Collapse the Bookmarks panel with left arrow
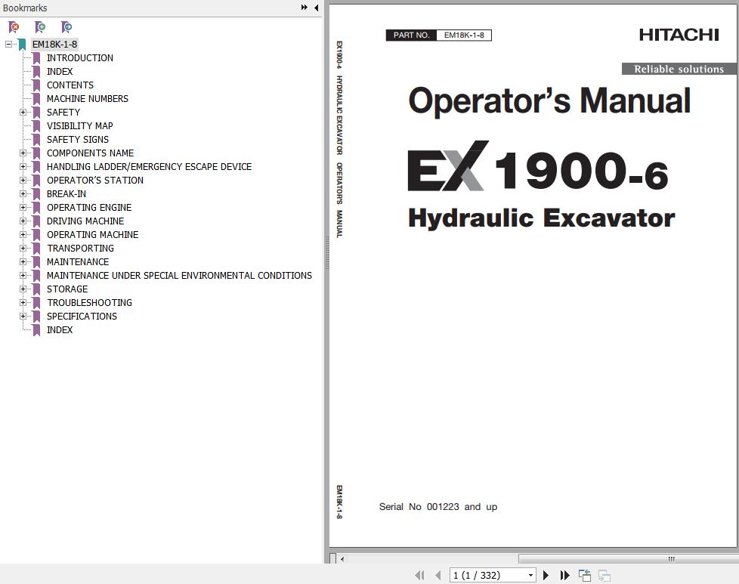739x584 pixels. click(x=317, y=8)
